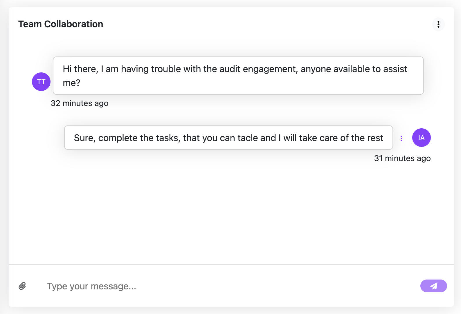This screenshot has height=314, width=461.
Task: Click the TT user avatar
Action: tap(41, 82)
